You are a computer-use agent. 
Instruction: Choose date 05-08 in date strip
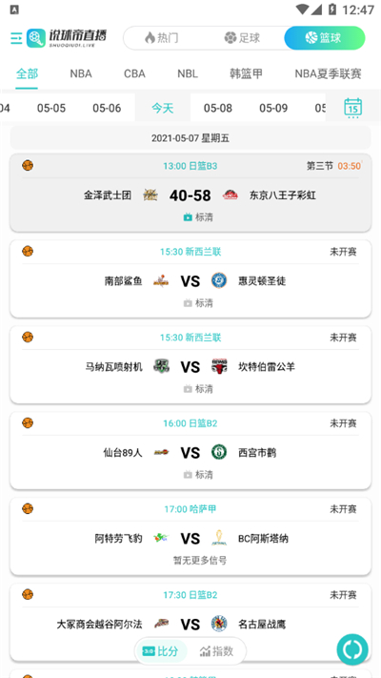tap(218, 108)
